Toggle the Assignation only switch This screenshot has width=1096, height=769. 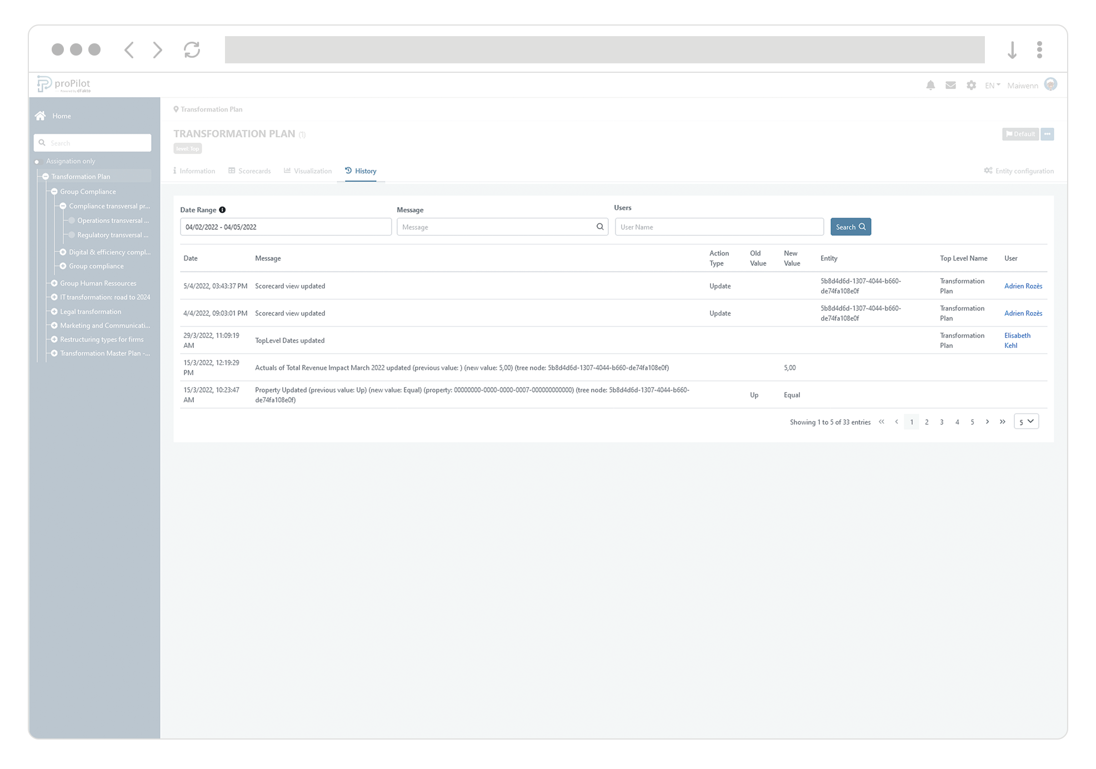click(38, 161)
